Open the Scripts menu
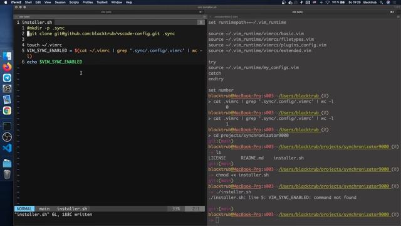The height and width of the screenshot is (226, 401). pos(74,3)
